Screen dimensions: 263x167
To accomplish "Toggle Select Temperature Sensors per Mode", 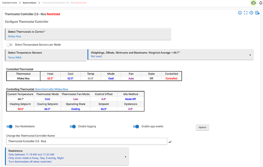I will pos(10,45).
